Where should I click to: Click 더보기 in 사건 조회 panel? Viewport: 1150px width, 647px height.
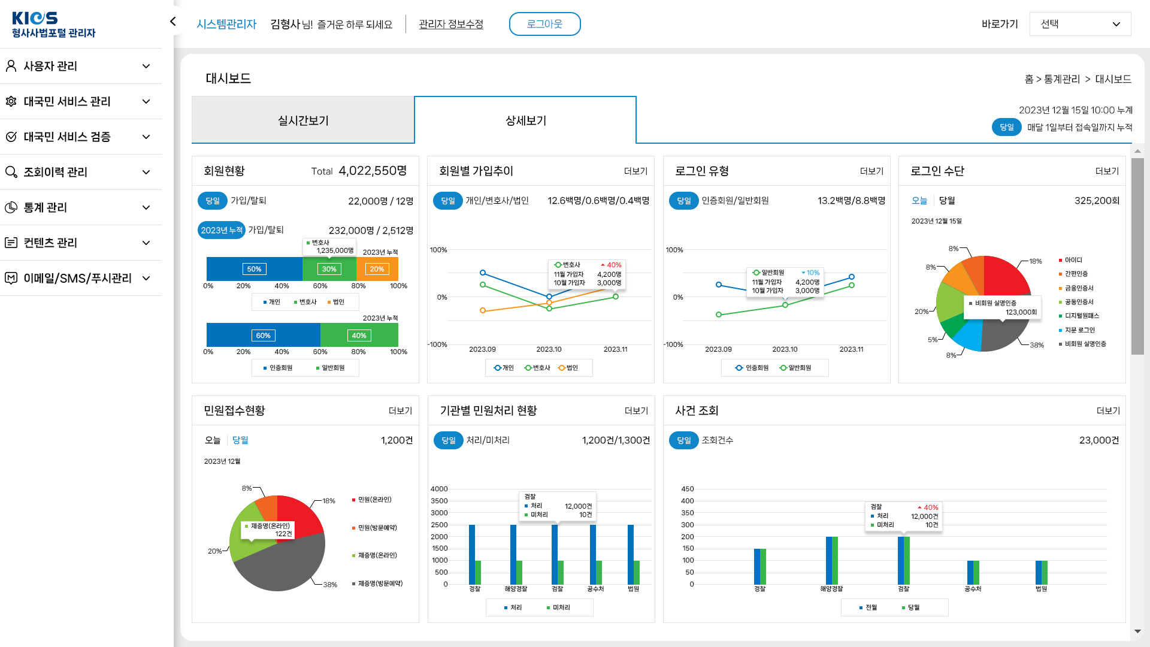click(1108, 411)
